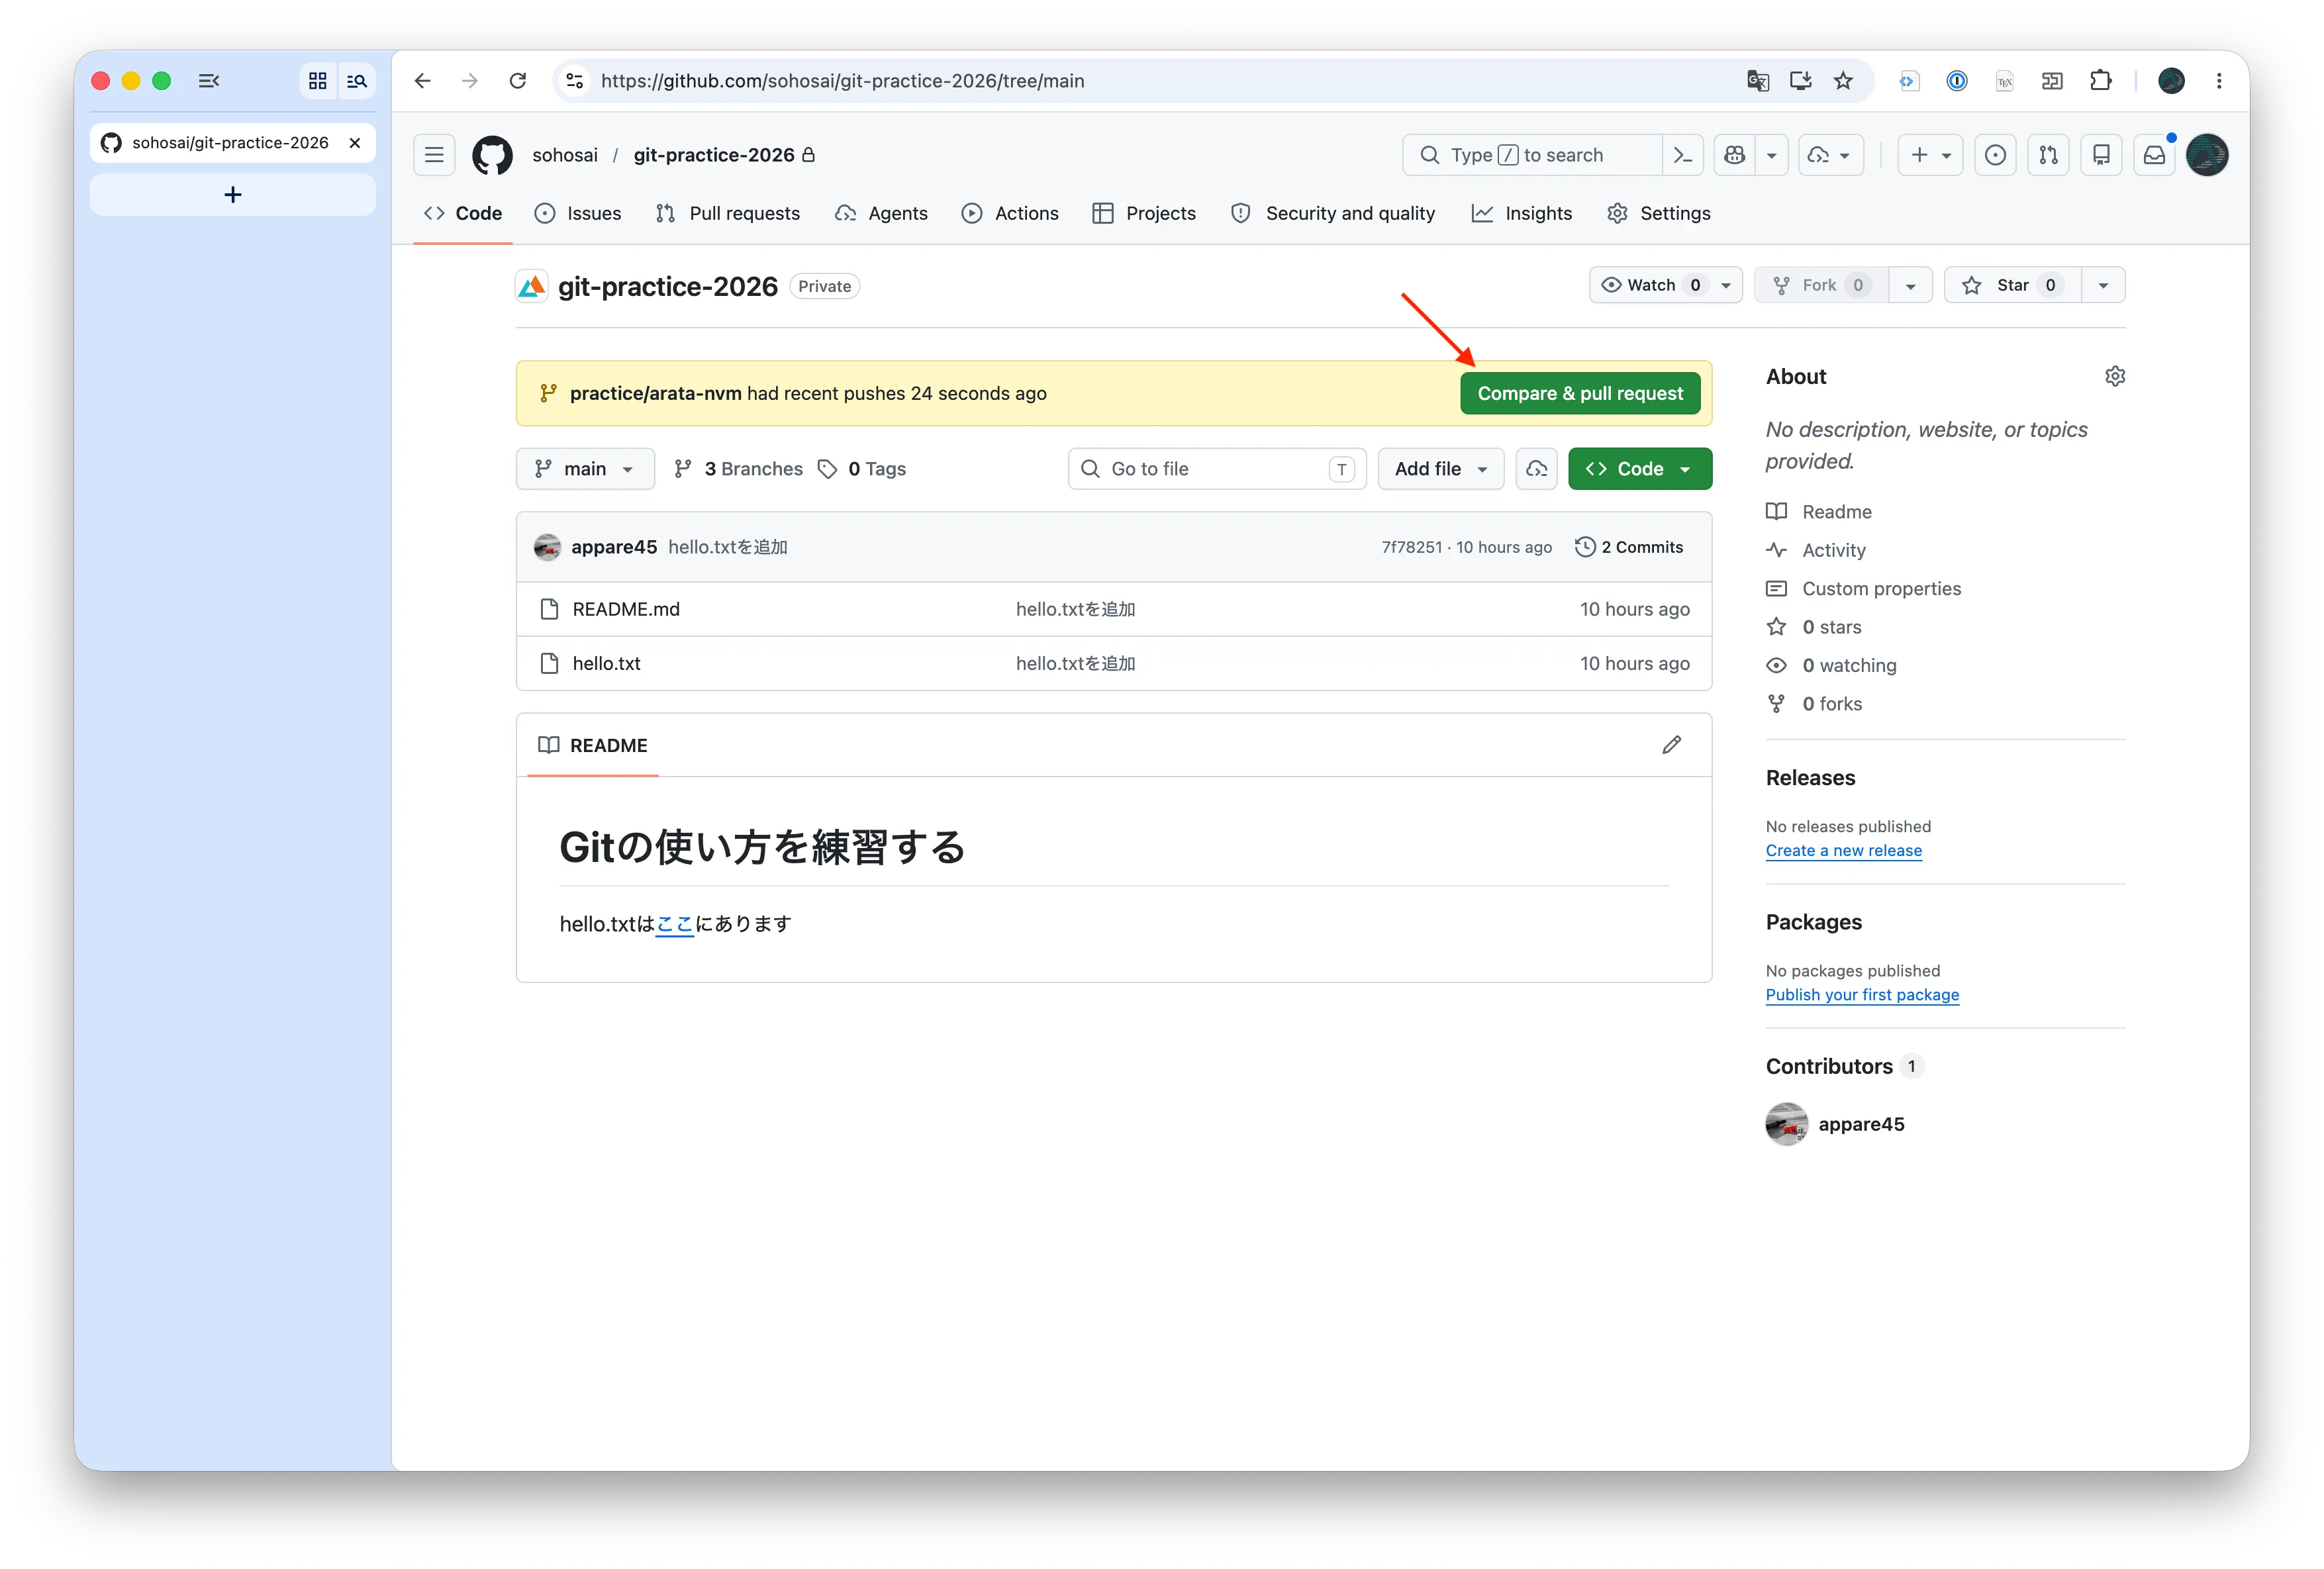Open the Create a new release link

1843,850
